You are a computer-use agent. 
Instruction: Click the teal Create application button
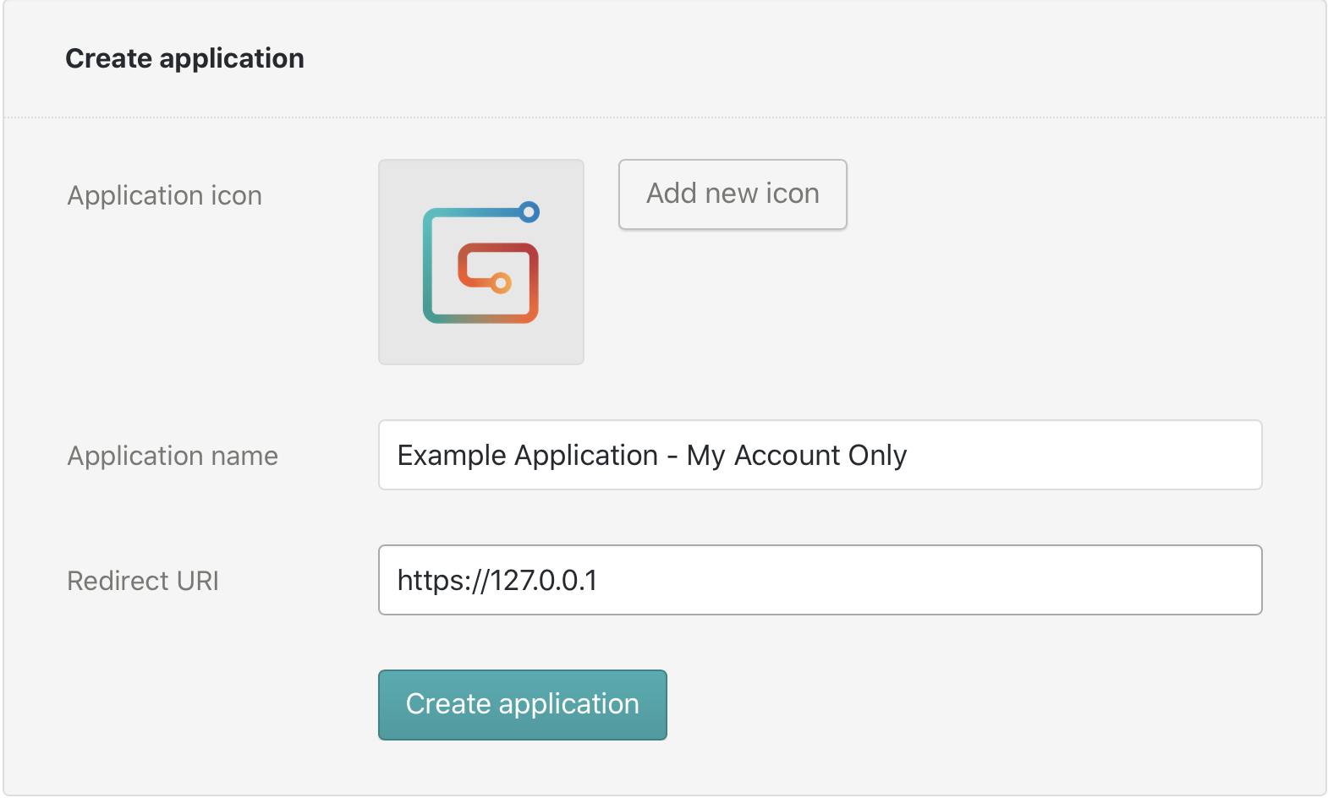522,705
